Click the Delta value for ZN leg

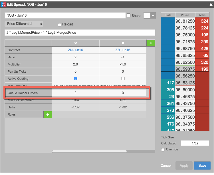(x=76, y=107)
